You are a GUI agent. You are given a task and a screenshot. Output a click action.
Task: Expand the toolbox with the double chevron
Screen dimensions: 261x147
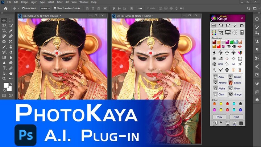pyautogui.click(x=2, y=13)
